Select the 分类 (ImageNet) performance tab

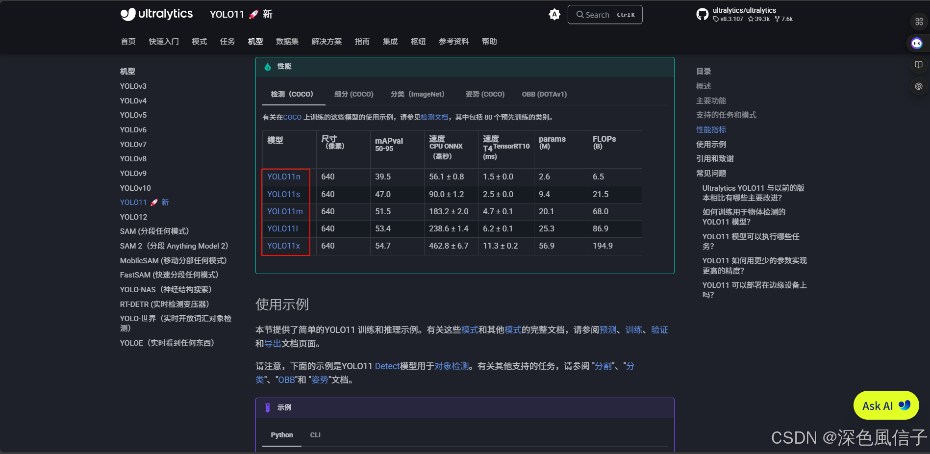click(x=418, y=94)
